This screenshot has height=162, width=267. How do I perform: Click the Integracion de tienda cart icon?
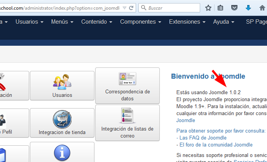point(62,119)
